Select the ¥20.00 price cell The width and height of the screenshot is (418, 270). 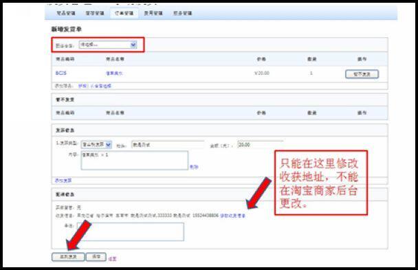pyautogui.click(x=262, y=73)
